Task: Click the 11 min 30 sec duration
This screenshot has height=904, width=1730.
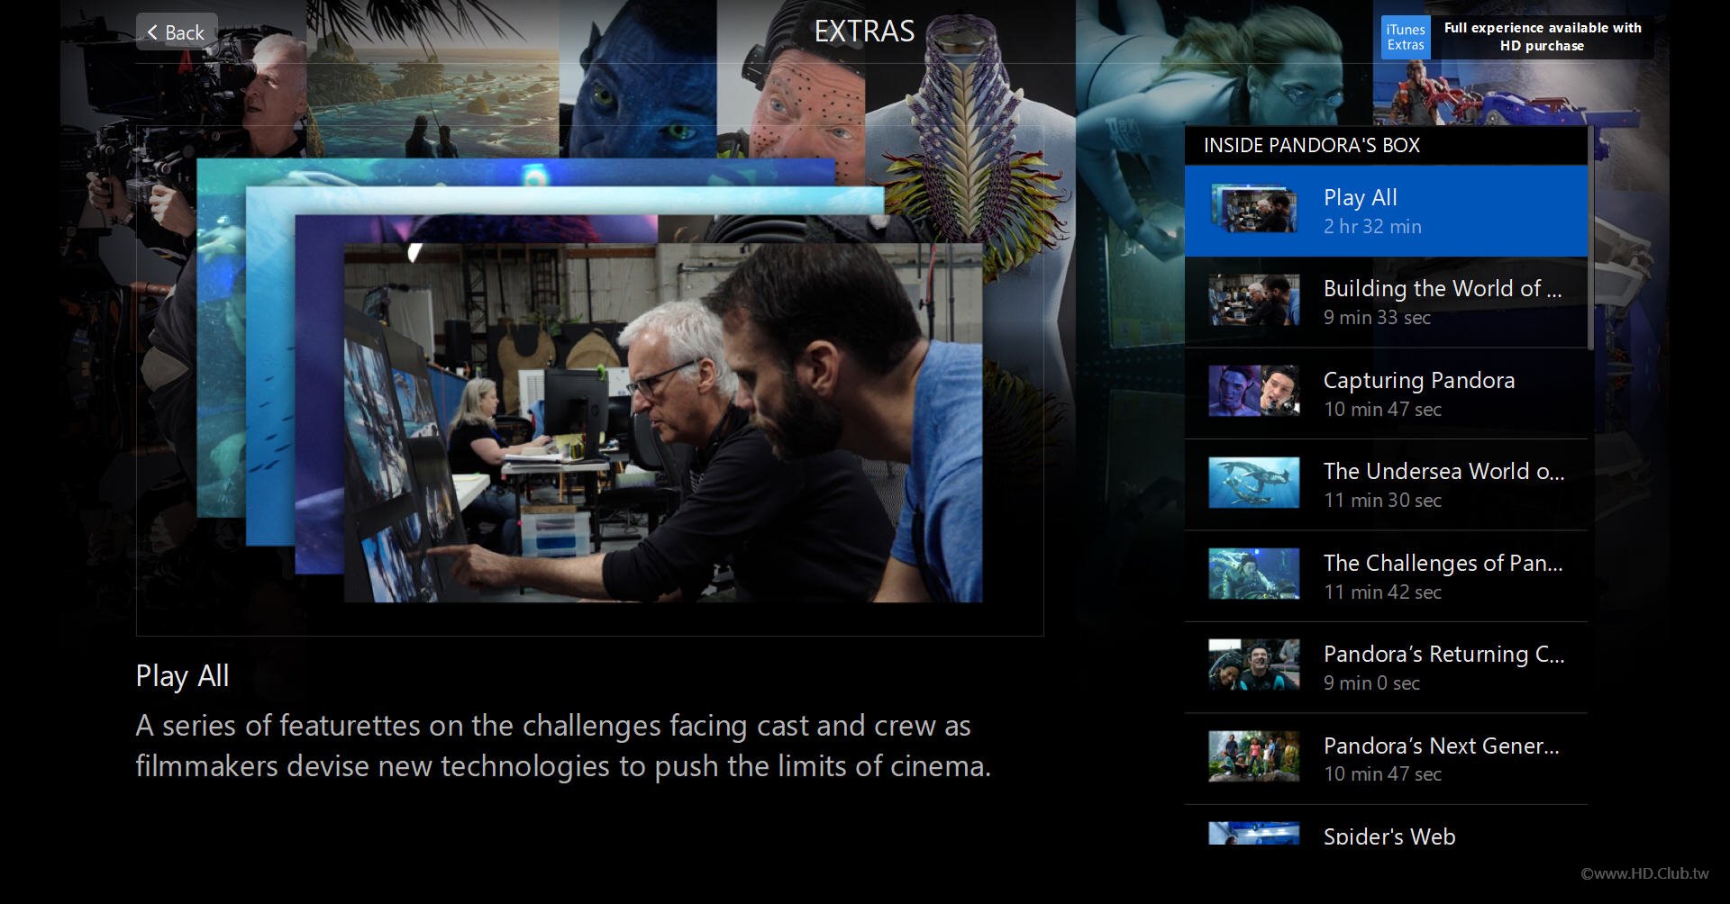Action: coord(1382,501)
